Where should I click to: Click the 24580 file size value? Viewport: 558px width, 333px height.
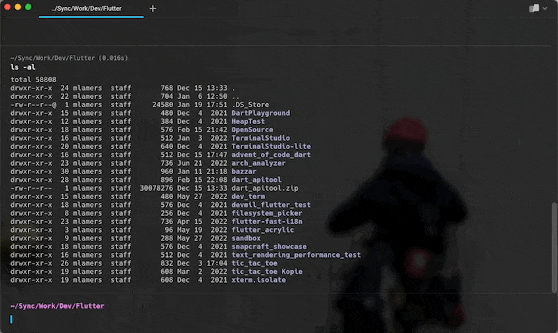click(x=163, y=104)
